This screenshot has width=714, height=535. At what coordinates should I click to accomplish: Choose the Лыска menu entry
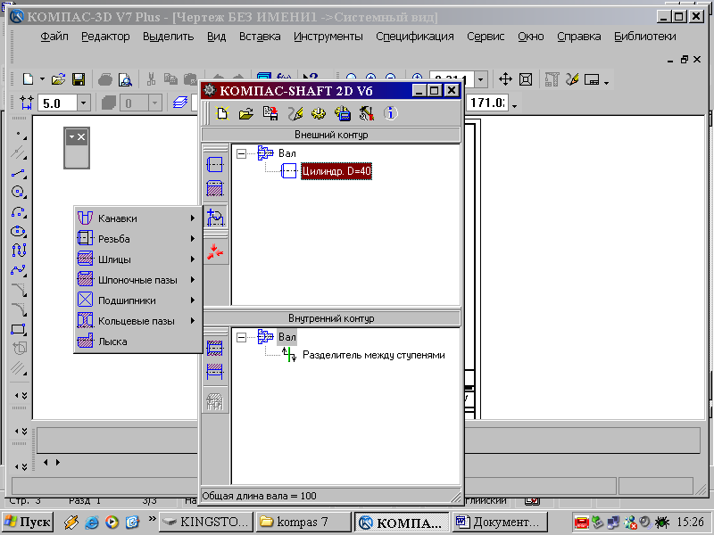[x=138, y=342]
